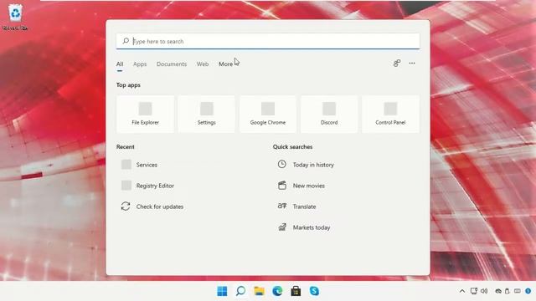Open the search accounts share icon
This screenshot has width=536, height=301.
pyautogui.click(x=396, y=64)
